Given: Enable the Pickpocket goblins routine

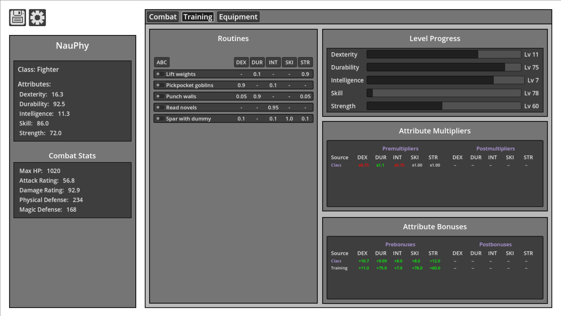Looking at the screenshot, I should pos(160,85).
